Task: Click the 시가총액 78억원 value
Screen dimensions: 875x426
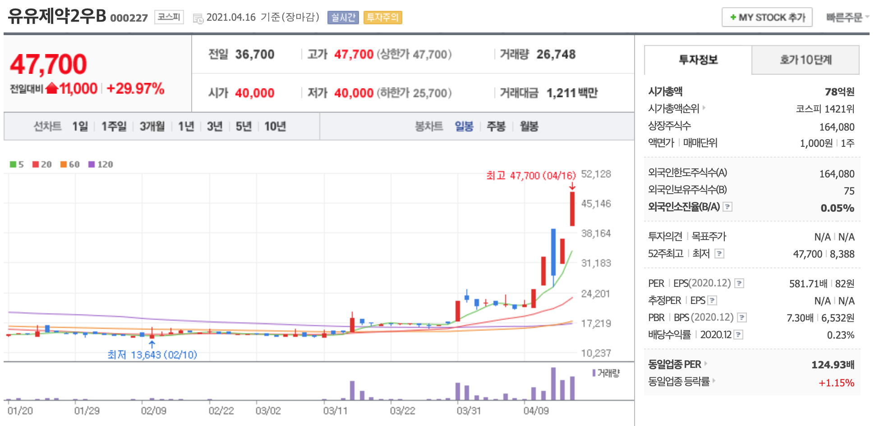Action: [x=839, y=92]
